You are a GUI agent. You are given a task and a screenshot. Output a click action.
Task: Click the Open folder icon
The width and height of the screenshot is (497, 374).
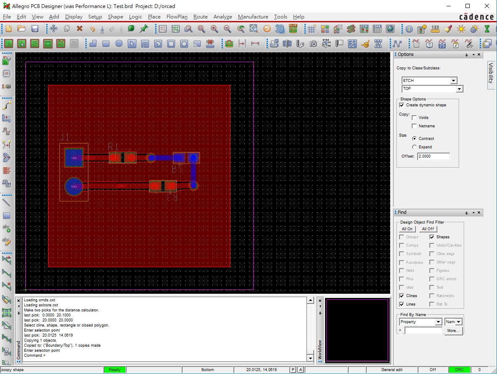(21, 29)
